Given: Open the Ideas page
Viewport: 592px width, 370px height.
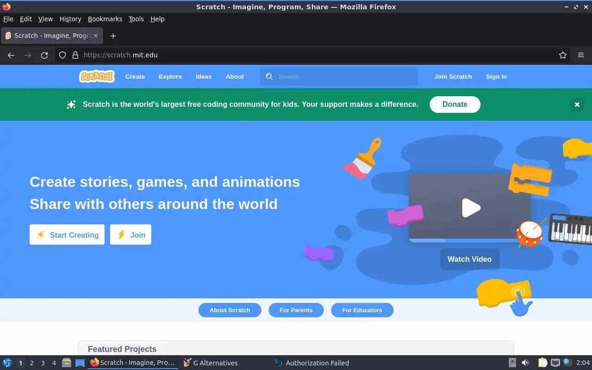Looking at the screenshot, I should 203,77.
